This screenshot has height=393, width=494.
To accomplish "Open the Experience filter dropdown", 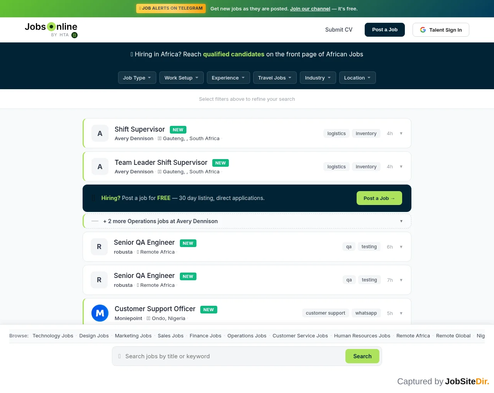I will coord(228,78).
